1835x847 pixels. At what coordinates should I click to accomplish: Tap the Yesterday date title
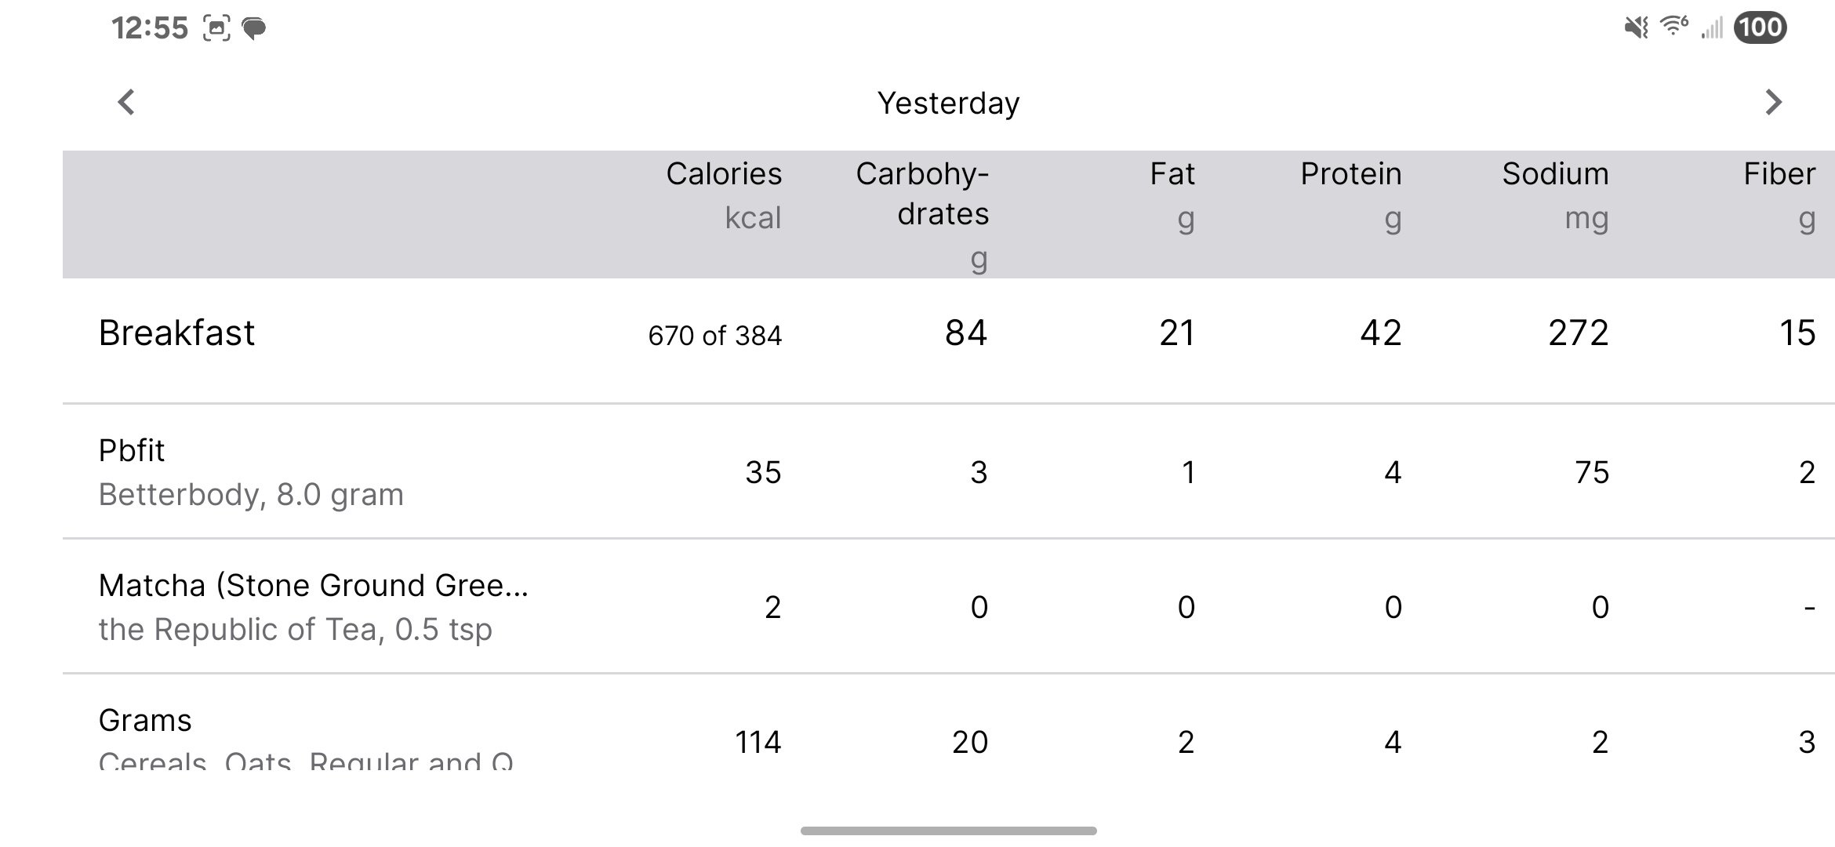point(948,103)
